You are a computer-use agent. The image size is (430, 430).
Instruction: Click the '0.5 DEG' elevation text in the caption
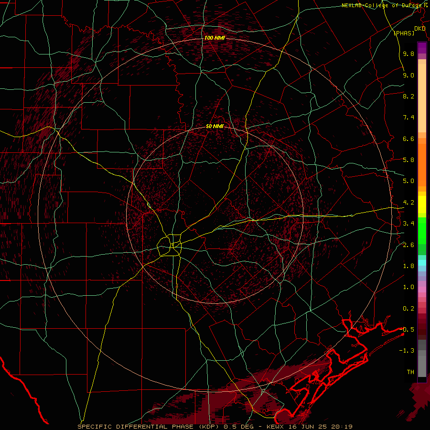pos(239,427)
